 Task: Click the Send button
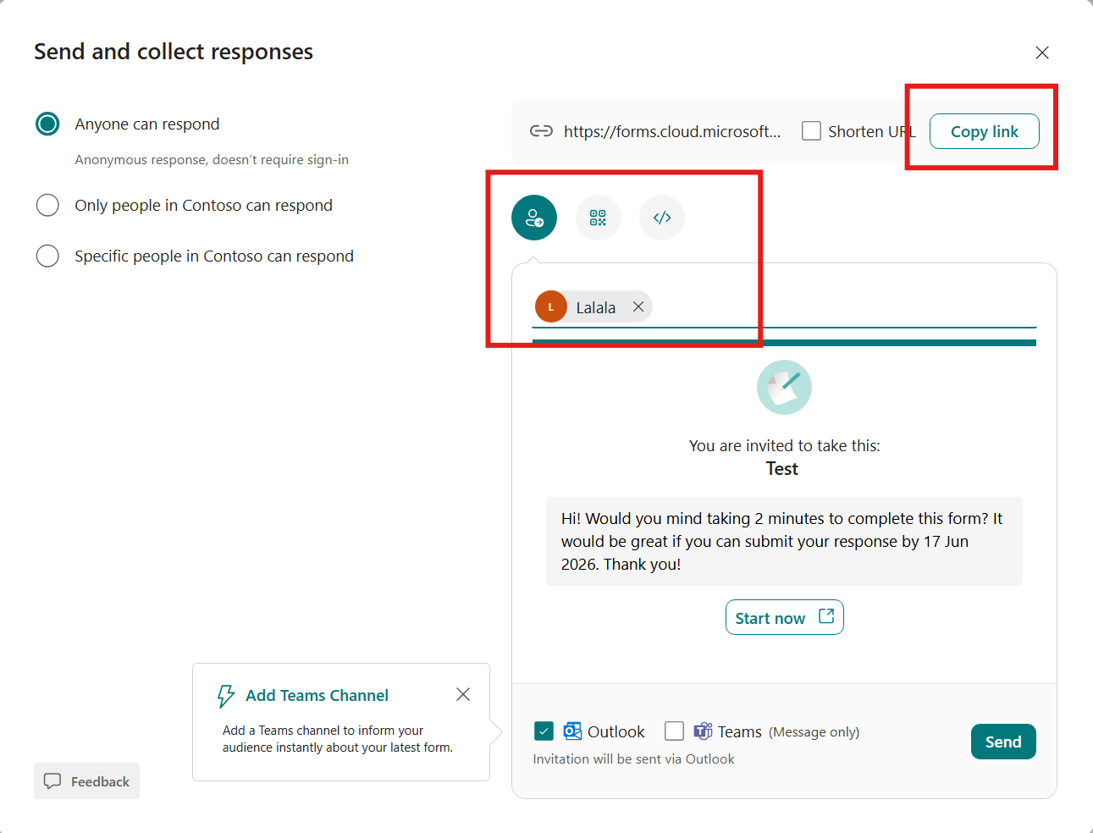pos(1003,742)
